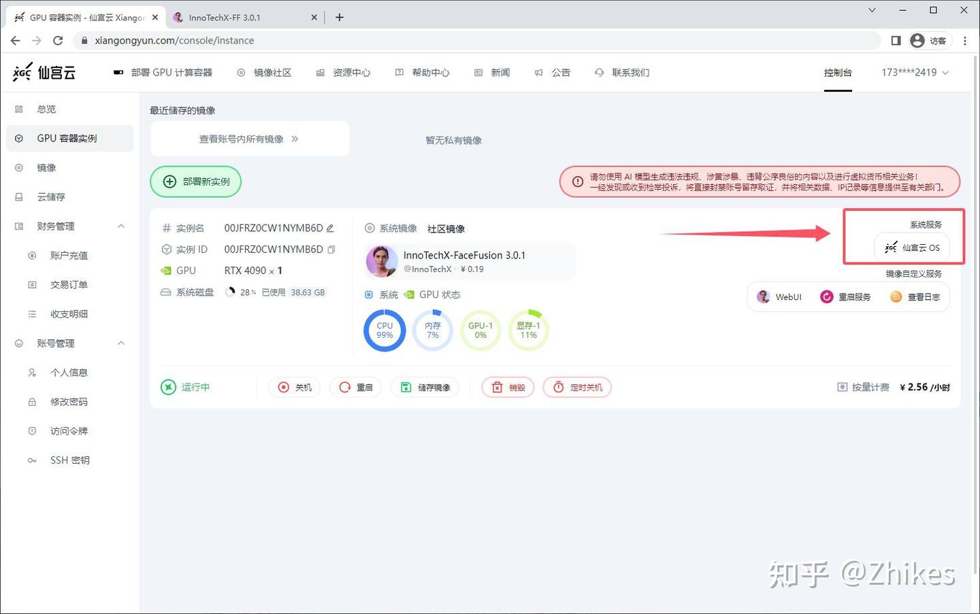980x614 pixels.
Task: Click the site info lock icon
Action: [84, 41]
